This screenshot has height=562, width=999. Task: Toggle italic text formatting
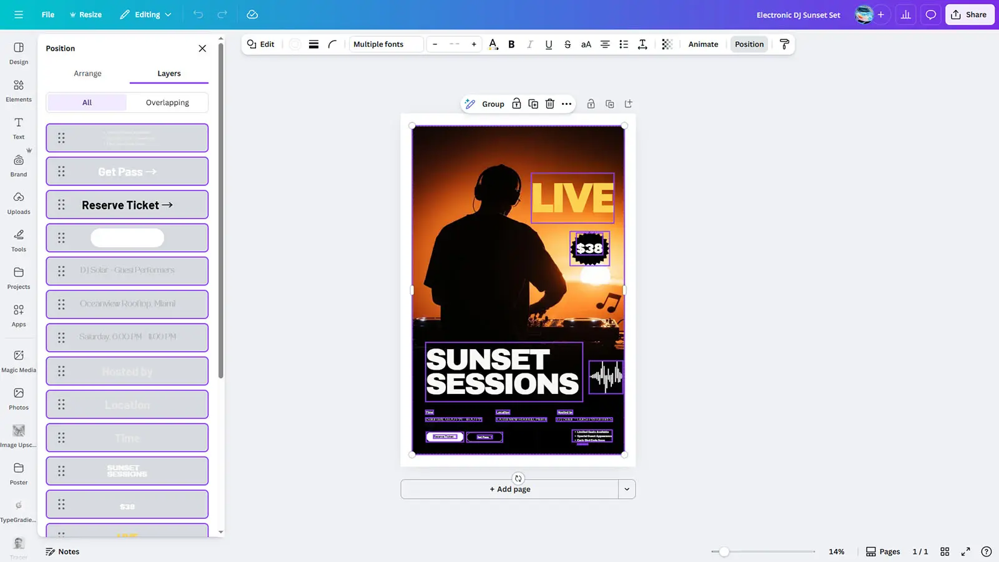529,44
